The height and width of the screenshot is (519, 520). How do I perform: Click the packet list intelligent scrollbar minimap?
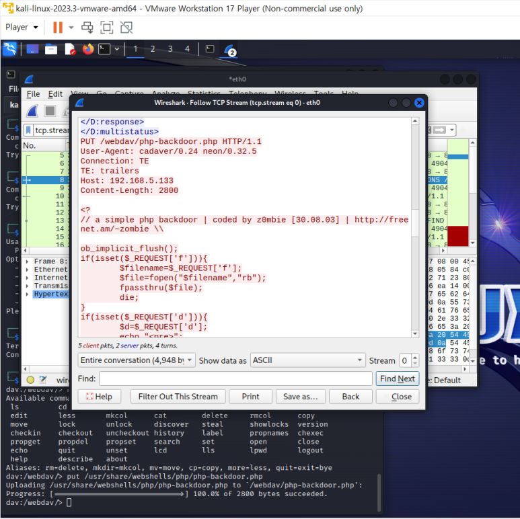point(457,192)
